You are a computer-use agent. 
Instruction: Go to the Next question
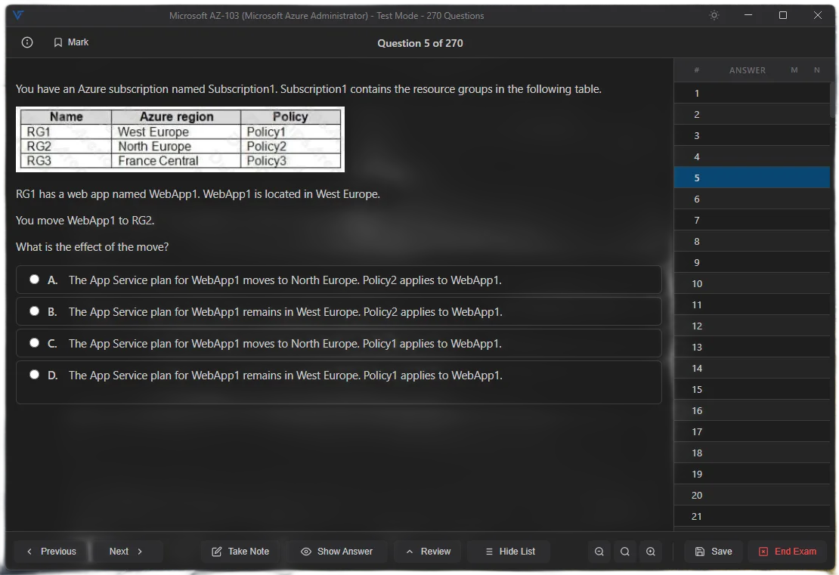click(x=126, y=552)
